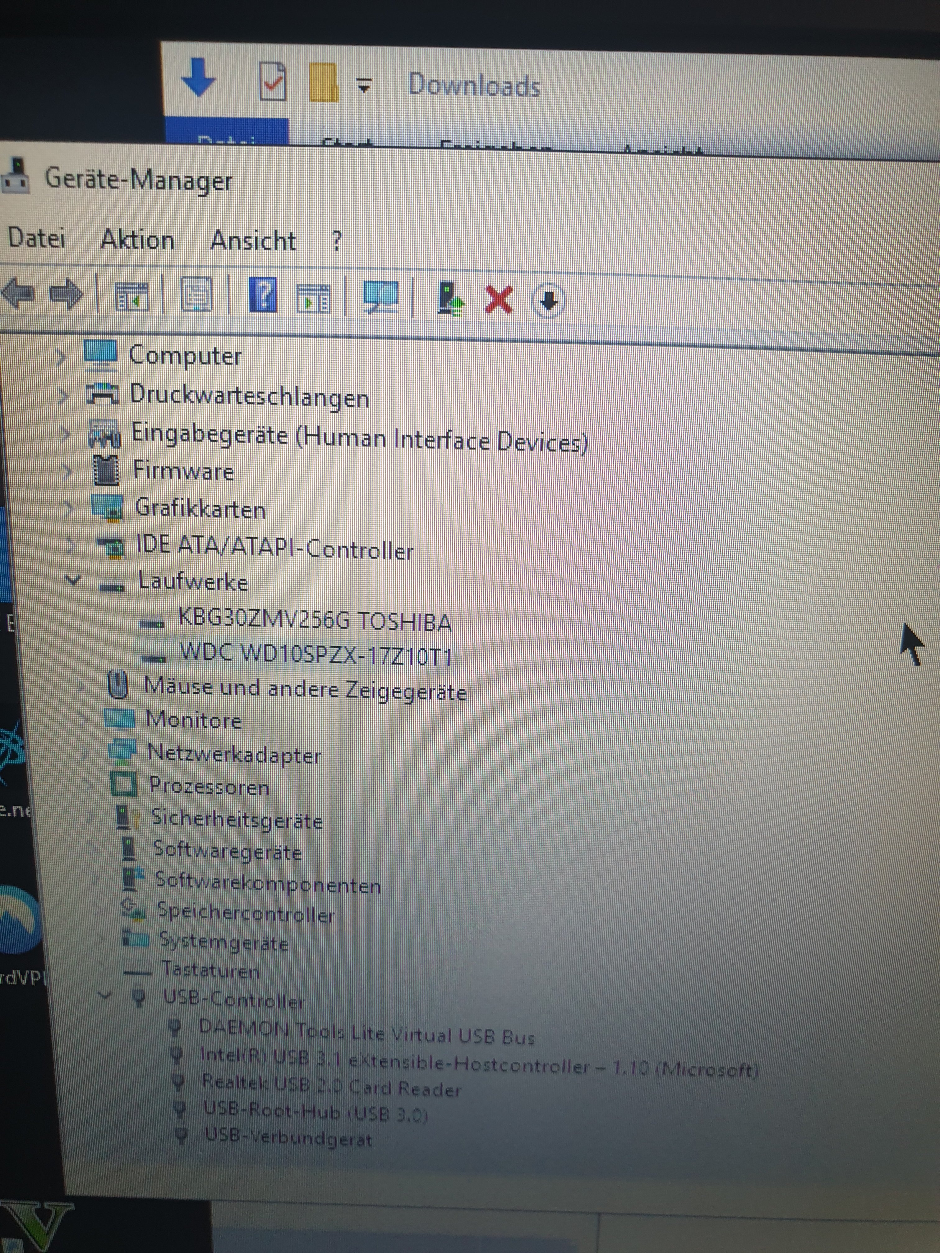Image resolution: width=940 pixels, height=1253 pixels.
Task: Collapse the USB-Controller tree node
Action: (104, 995)
